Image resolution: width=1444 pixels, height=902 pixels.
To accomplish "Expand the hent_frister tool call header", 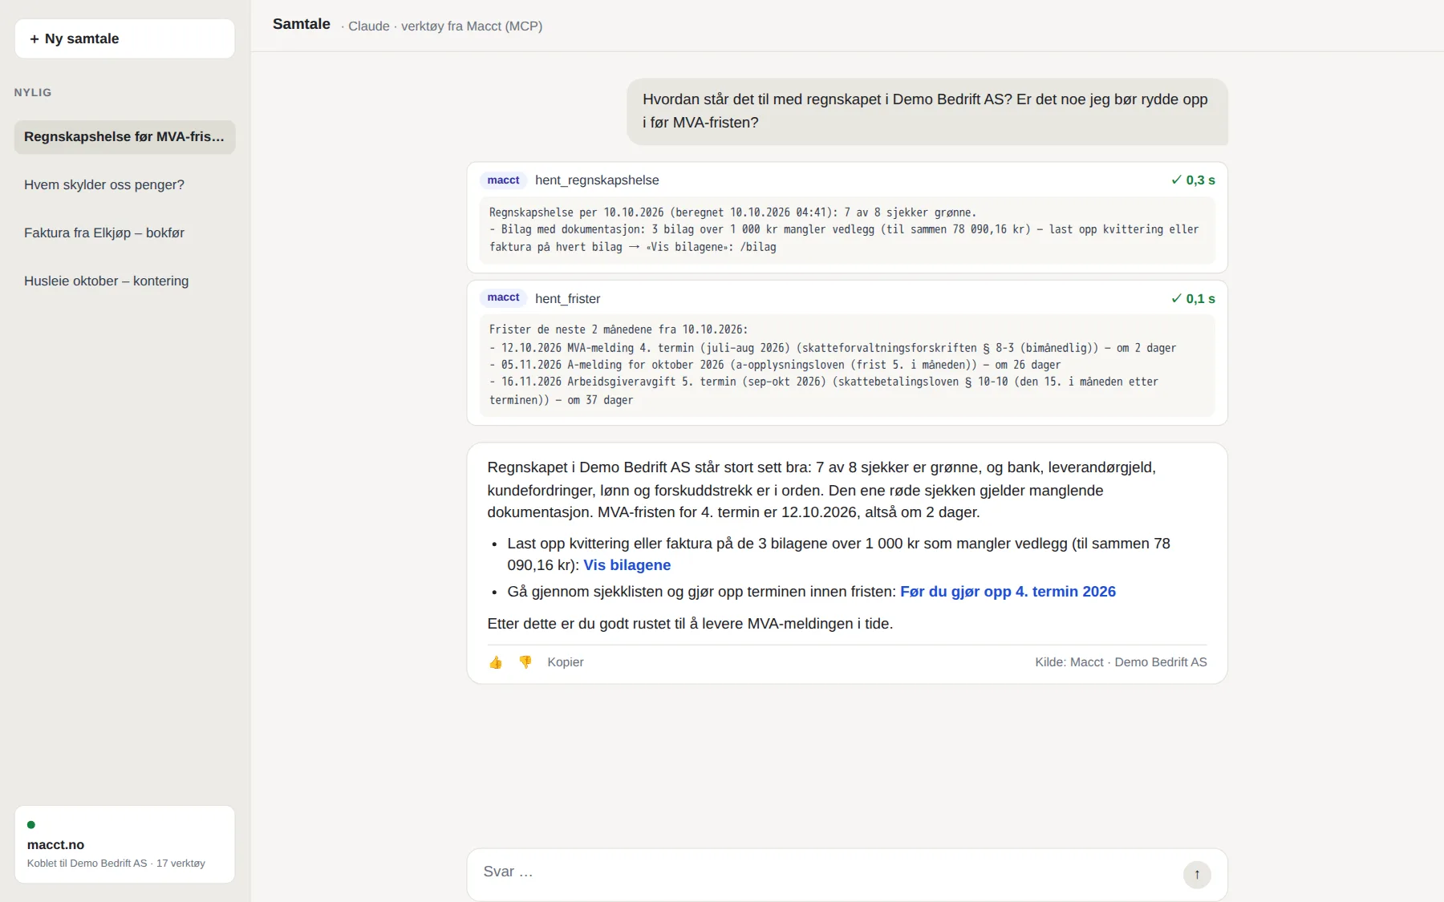I will point(847,298).
